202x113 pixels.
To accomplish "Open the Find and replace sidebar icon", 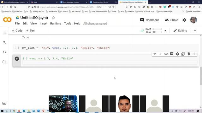I will [x=4, y=43].
